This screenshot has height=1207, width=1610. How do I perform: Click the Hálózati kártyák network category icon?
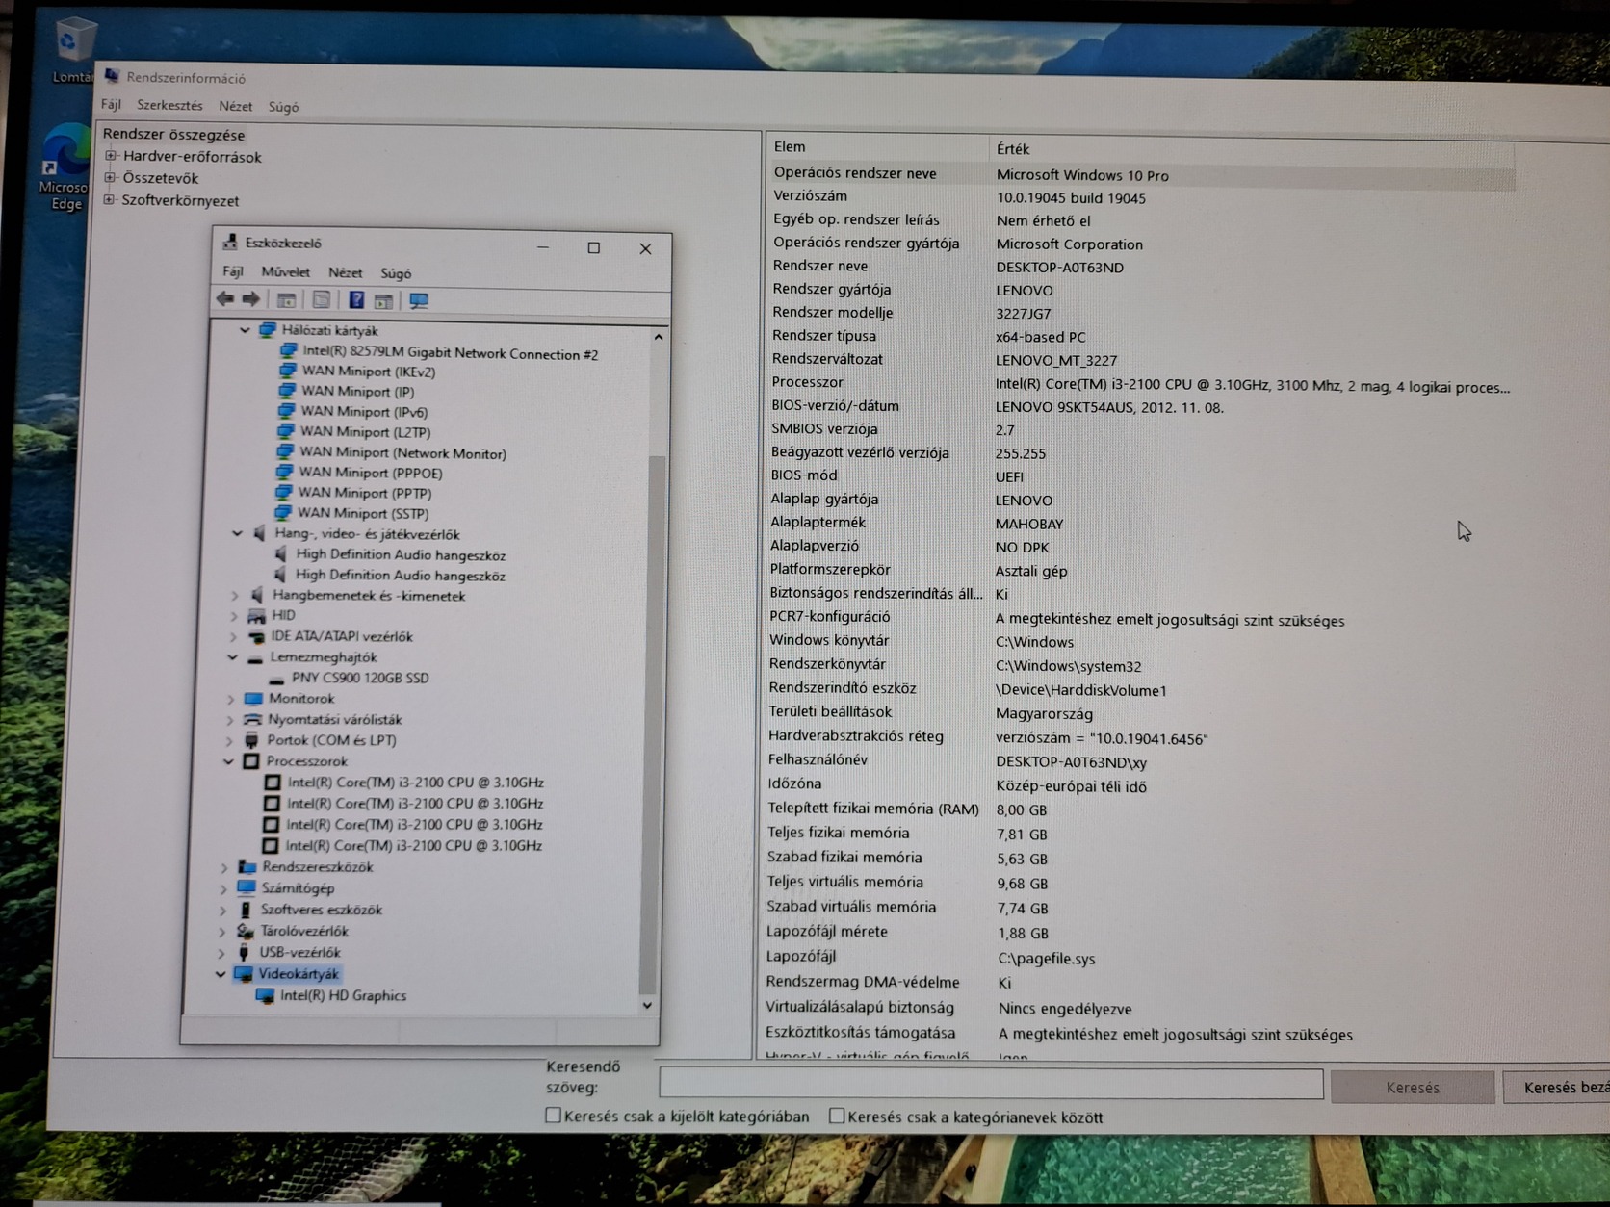(x=268, y=330)
